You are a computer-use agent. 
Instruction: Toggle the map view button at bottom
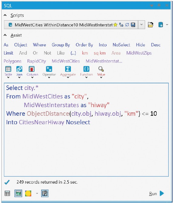18,193
